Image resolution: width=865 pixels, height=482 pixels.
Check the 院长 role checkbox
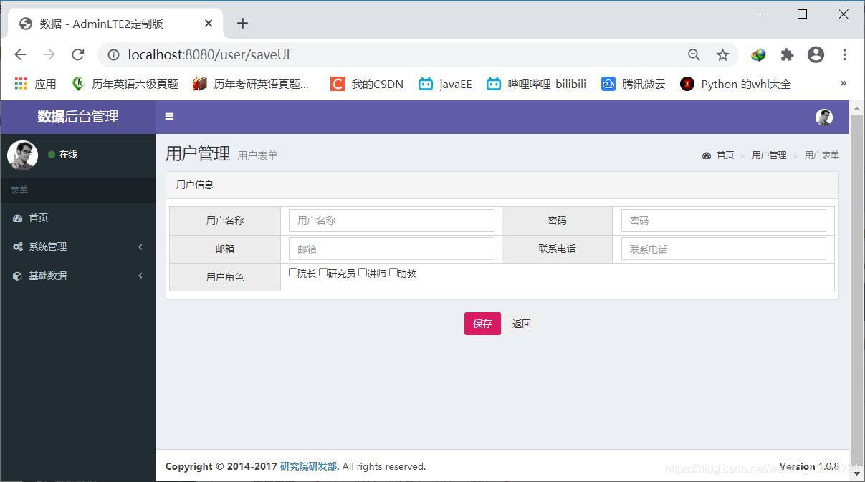tap(292, 272)
